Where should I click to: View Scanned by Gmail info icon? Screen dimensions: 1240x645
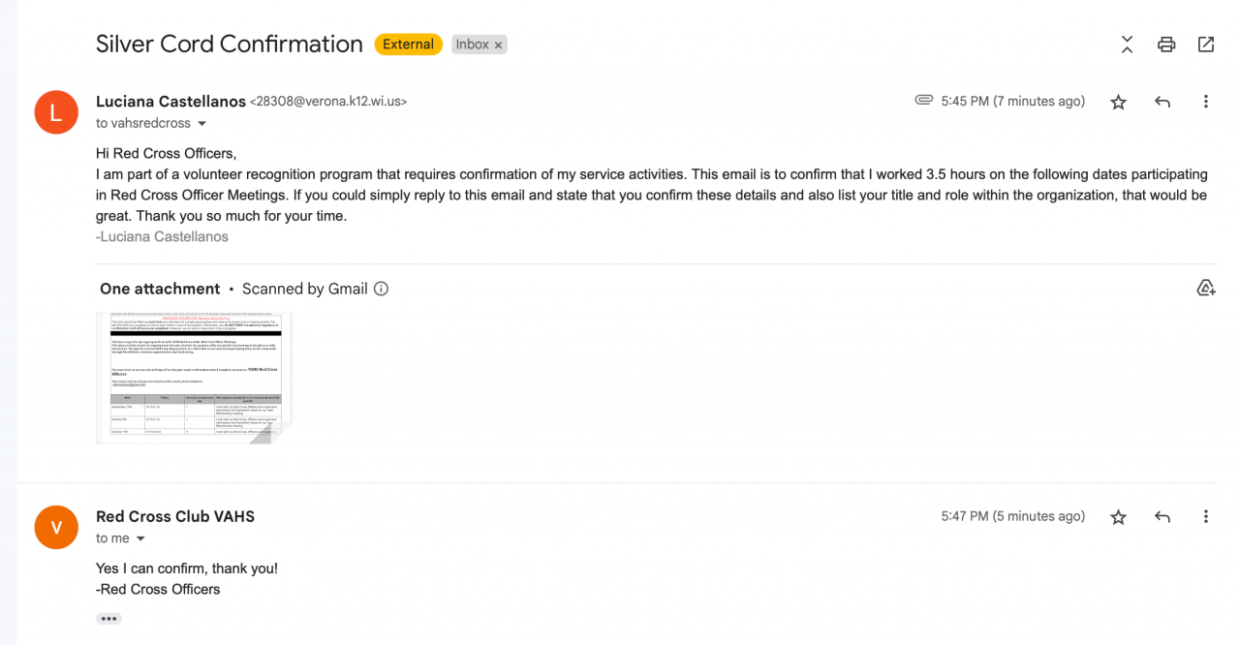pos(382,289)
